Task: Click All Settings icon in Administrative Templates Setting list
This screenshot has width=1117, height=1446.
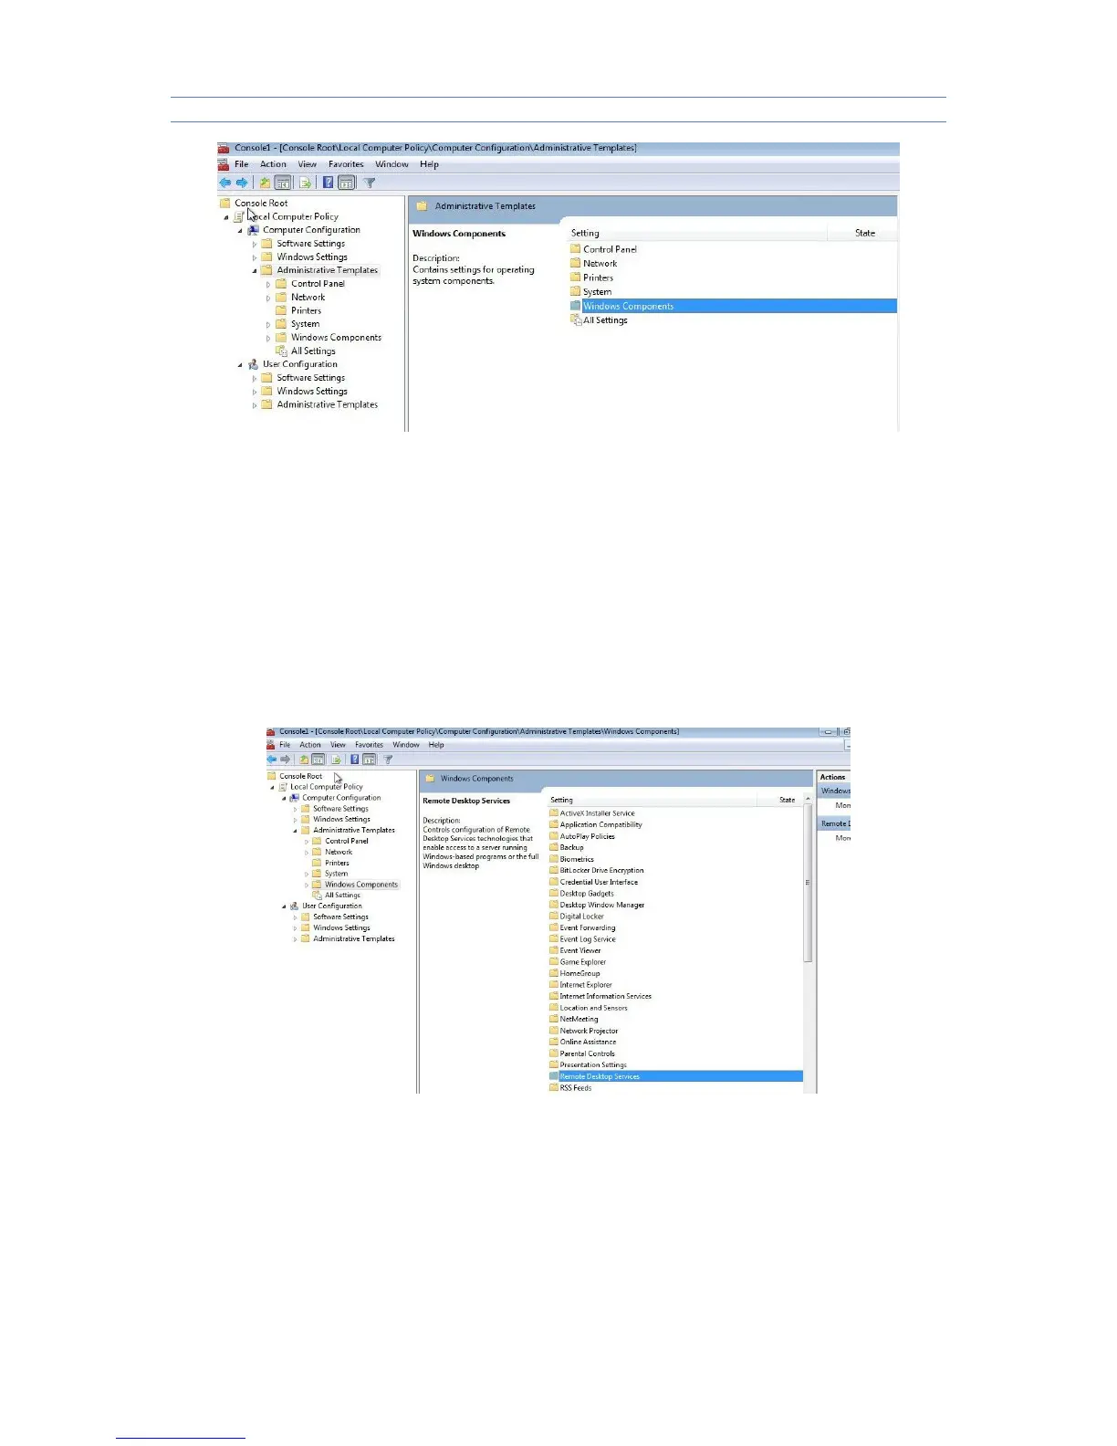Action: (576, 320)
